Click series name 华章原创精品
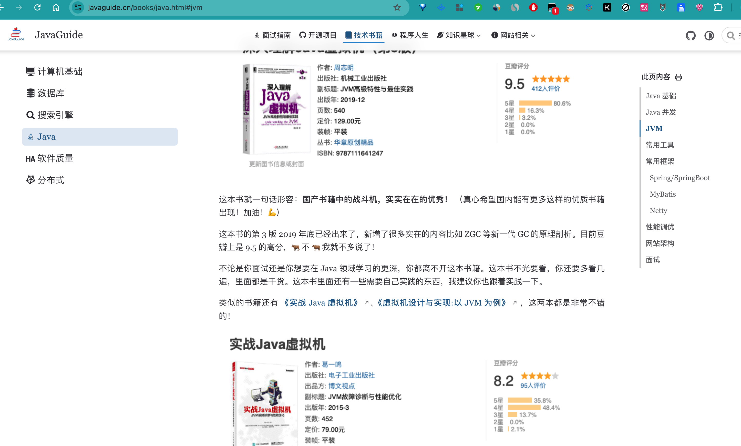The image size is (741, 446). click(x=354, y=143)
